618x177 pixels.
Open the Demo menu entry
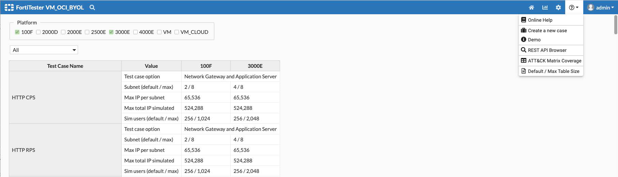[551, 40]
